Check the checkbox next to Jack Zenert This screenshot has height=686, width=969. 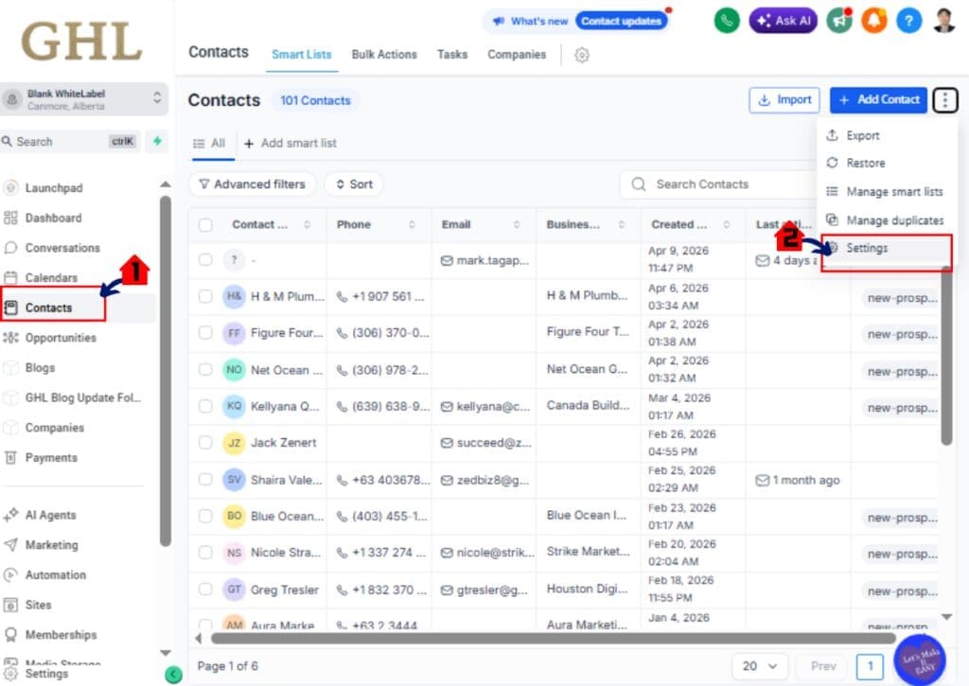coord(205,442)
